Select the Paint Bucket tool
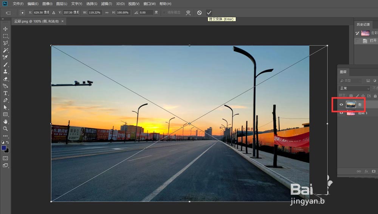The image size is (378, 214). 5,86
